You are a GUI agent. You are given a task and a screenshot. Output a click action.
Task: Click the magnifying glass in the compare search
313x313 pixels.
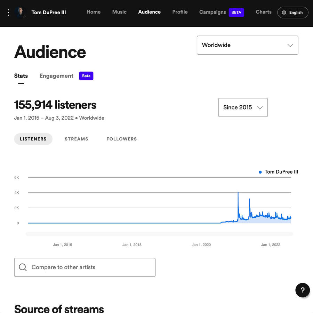tap(23, 267)
